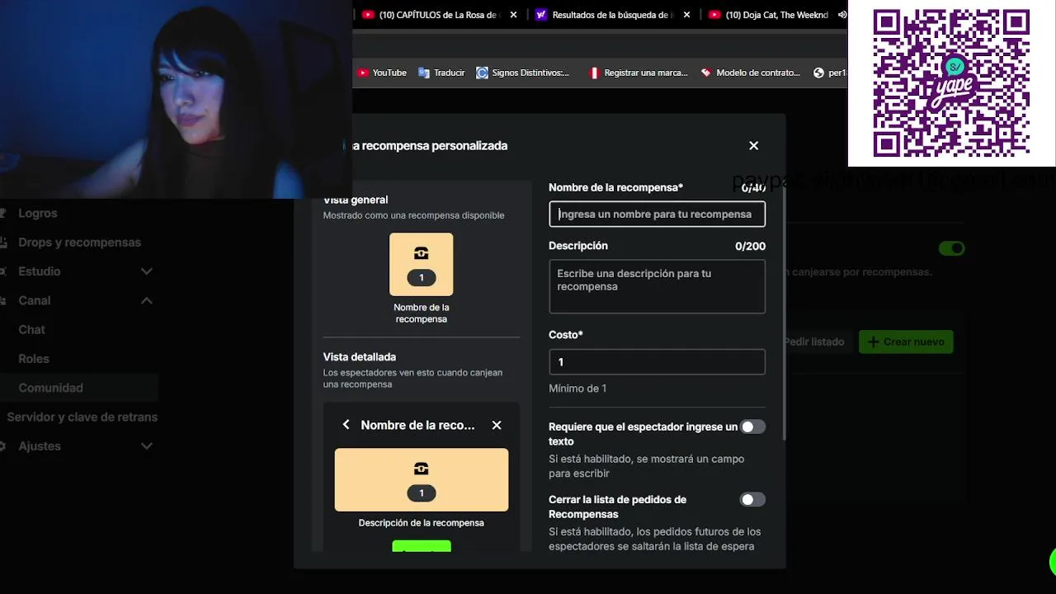Open the Modelo de contrato bookmark
The image size is (1056, 594).
tap(750, 73)
